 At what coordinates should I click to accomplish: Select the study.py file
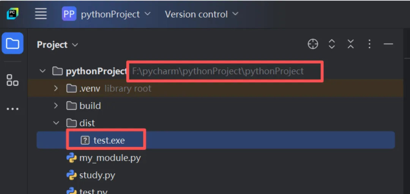tap(97, 175)
